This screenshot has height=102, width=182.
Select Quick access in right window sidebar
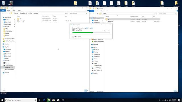[x=96, y=18]
